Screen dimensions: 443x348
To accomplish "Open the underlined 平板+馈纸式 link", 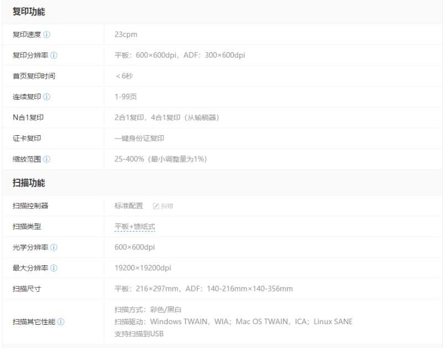I will pos(135,227).
